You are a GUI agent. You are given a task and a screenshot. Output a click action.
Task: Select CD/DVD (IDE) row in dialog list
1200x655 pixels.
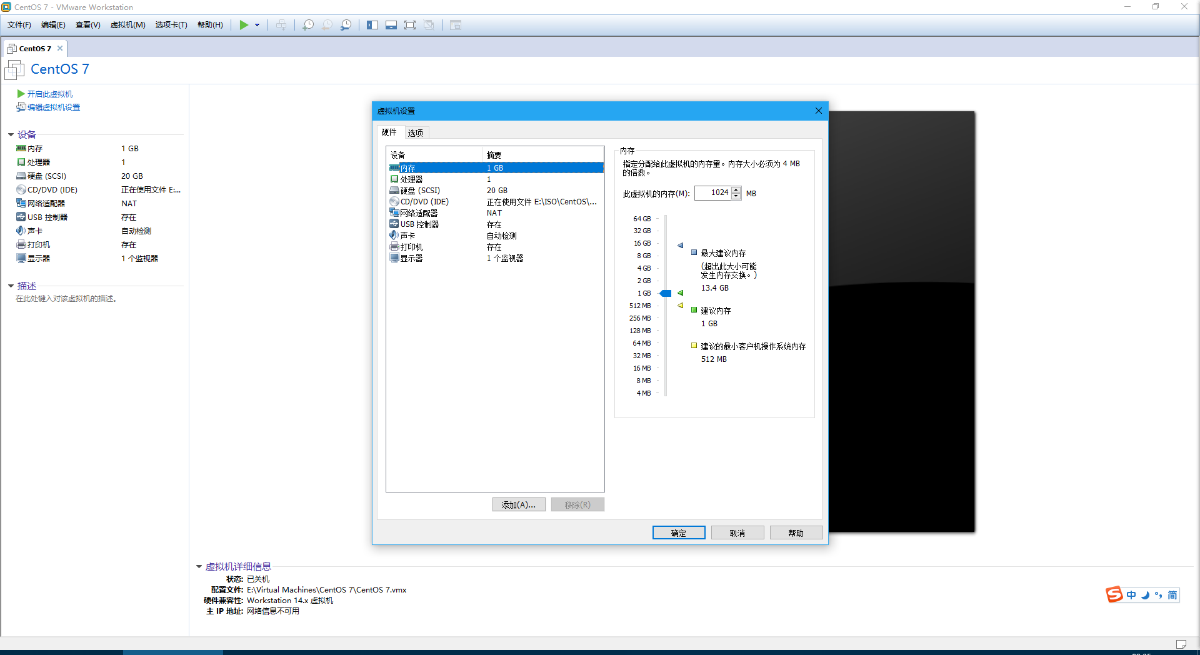(x=496, y=201)
